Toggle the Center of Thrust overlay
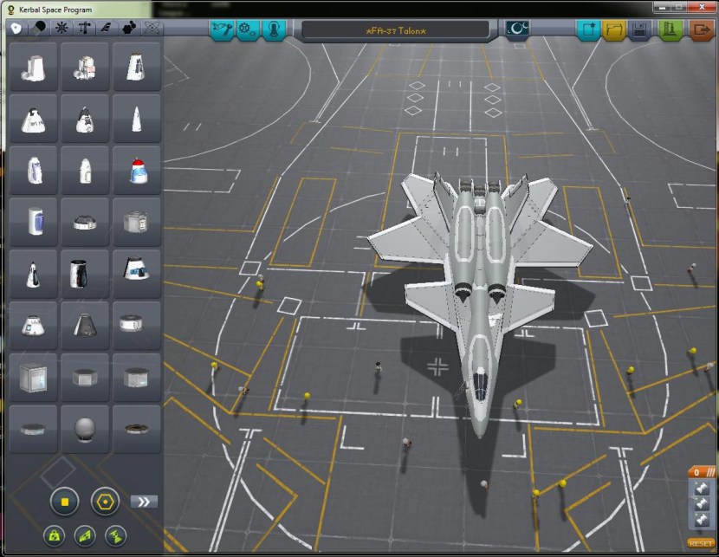Viewport: 719px width, 557px height. [x=114, y=536]
